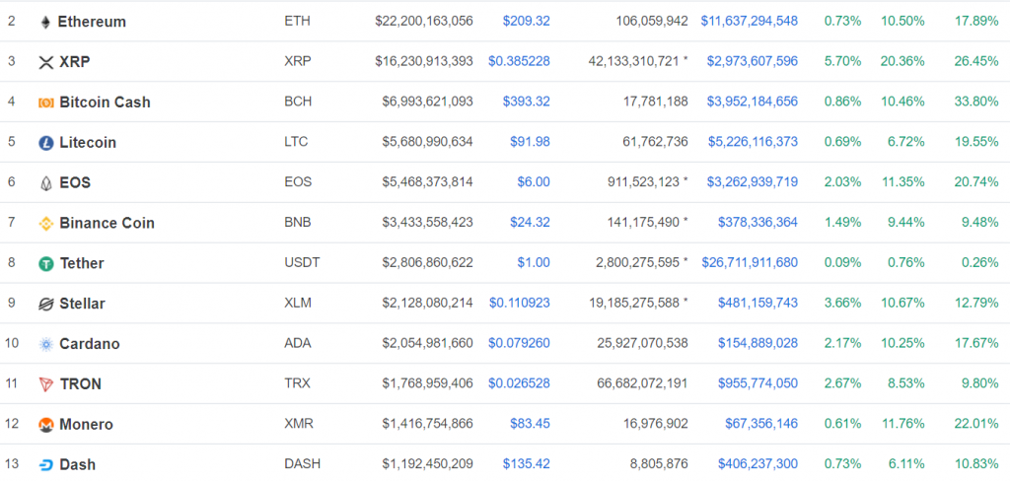Click the red TRON logo icon
Image resolution: width=1010 pixels, height=481 pixels.
coord(45,384)
